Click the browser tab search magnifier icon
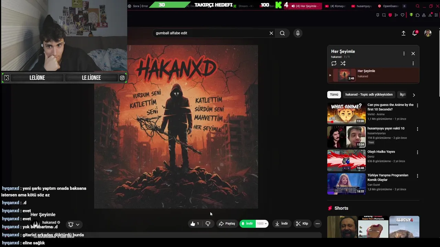 (x=418, y=6)
